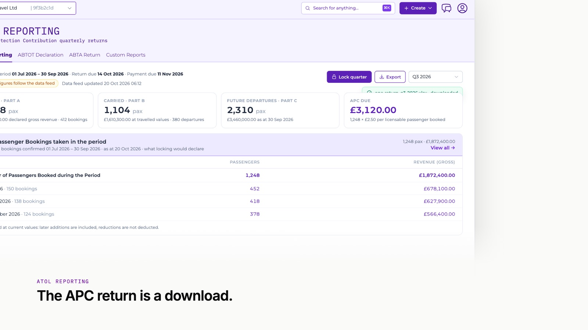Open the Custom Reports tab
This screenshot has width=588, height=330.
(x=126, y=55)
